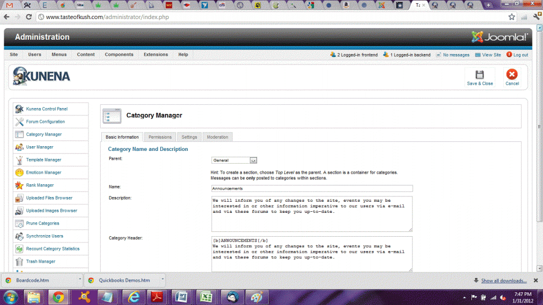The width and height of the screenshot is (543, 305).
Task: Switch to the Moderation tab
Action: [217, 137]
